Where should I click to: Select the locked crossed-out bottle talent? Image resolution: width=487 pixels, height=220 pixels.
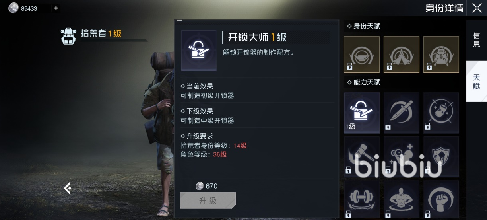point(441,113)
